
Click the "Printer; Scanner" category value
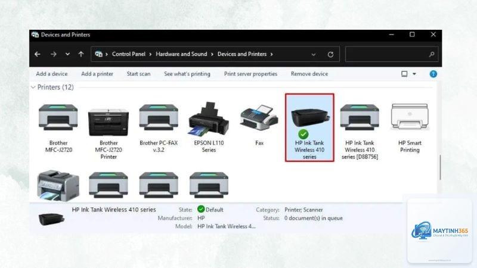tap(303, 210)
